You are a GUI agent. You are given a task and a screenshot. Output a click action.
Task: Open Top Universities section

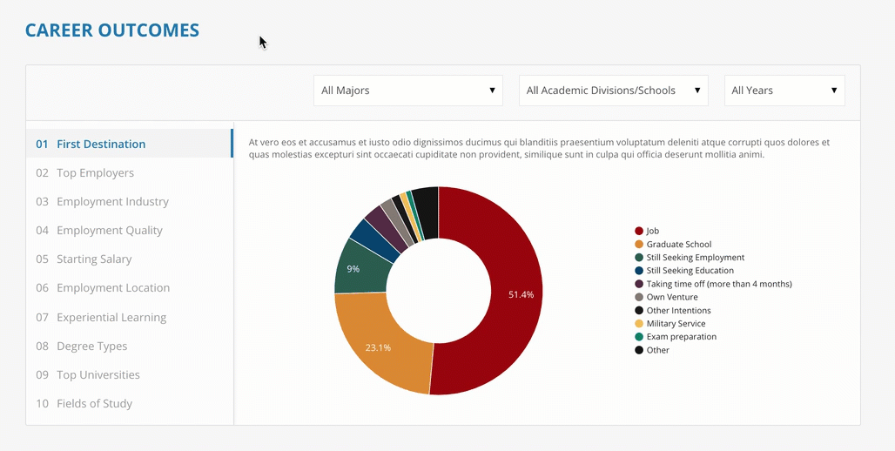point(98,375)
